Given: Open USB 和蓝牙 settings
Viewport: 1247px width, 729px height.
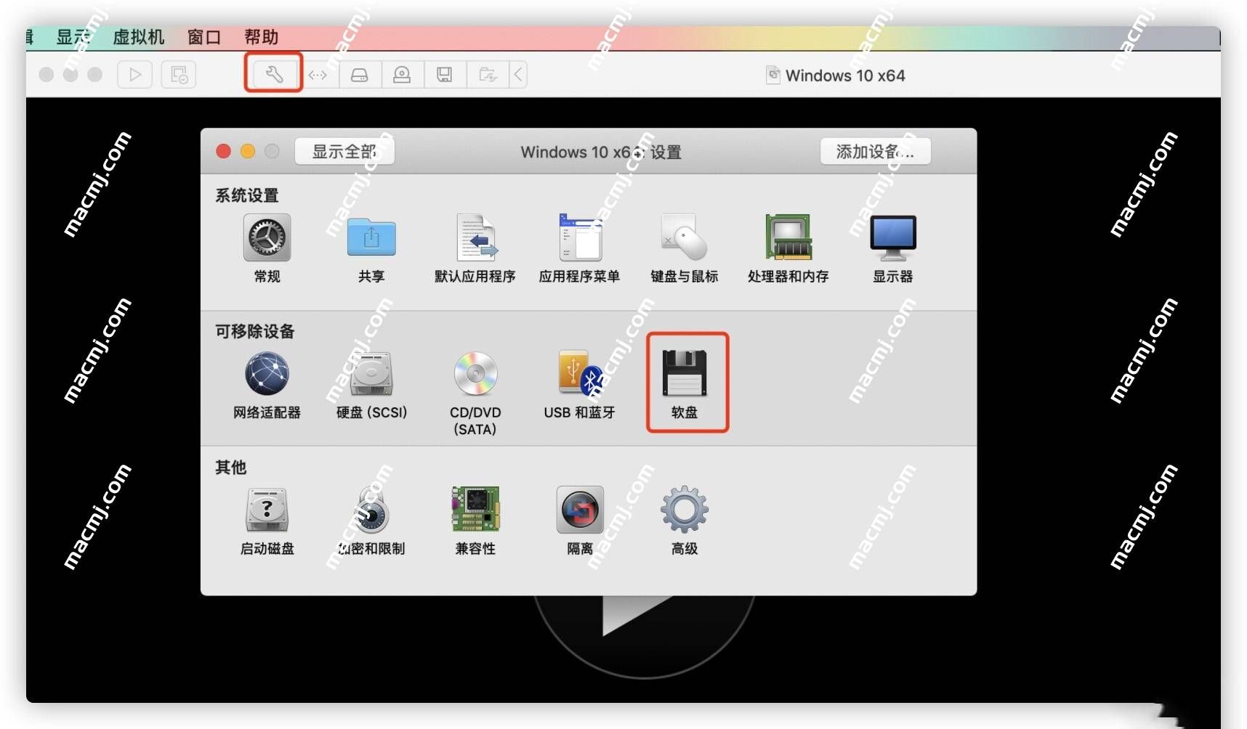Looking at the screenshot, I should pos(579,384).
